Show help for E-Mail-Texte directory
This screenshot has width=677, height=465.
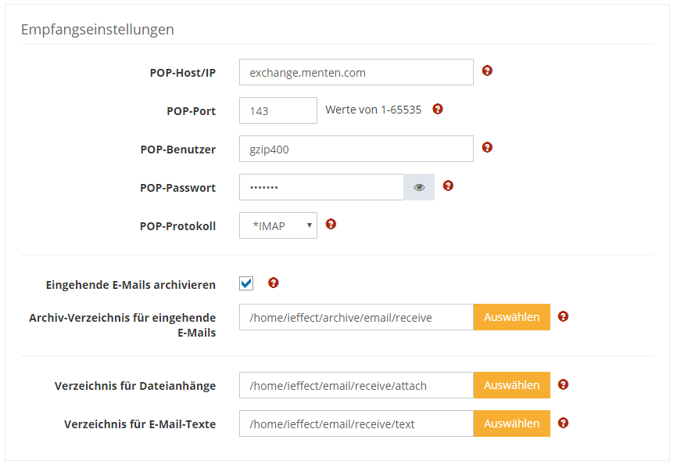click(563, 423)
